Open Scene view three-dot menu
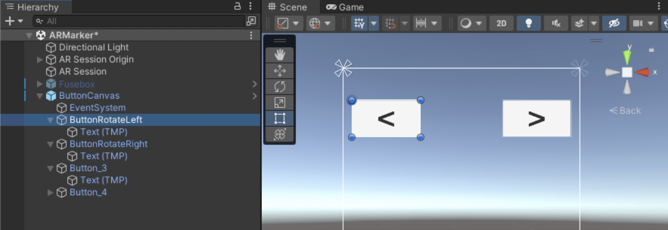The height and width of the screenshot is (230, 668). pos(659,6)
